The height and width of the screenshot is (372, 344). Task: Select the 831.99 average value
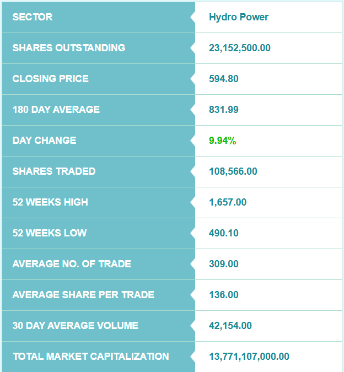tap(224, 110)
